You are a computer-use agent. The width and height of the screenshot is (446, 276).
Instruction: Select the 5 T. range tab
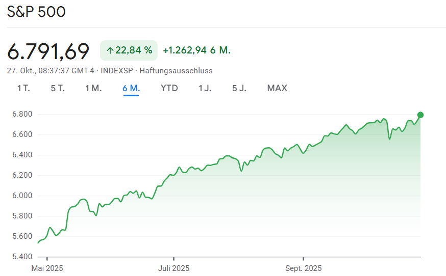coord(58,88)
